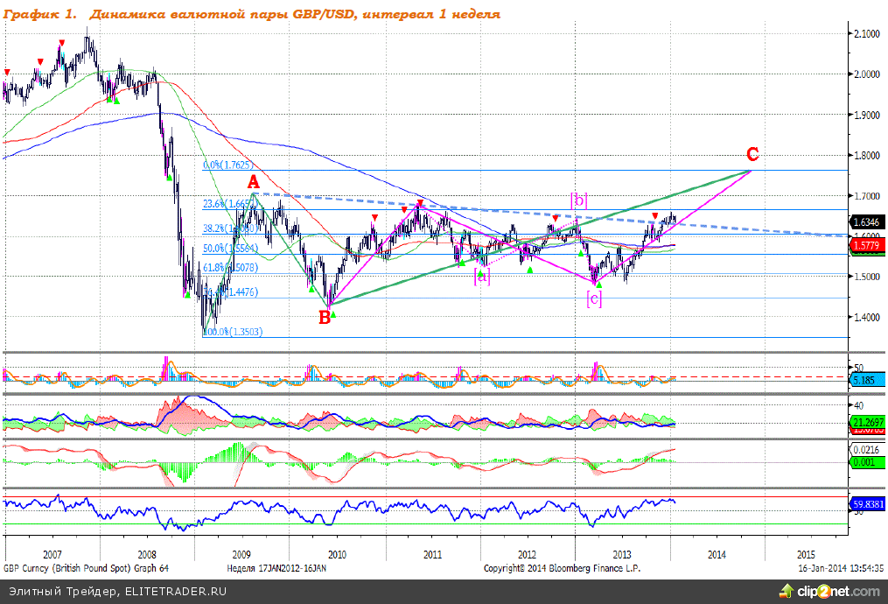Image resolution: width=888 pixels, height=604 pixels.
Task: Click the red wave label A
Action: [253, 182]
